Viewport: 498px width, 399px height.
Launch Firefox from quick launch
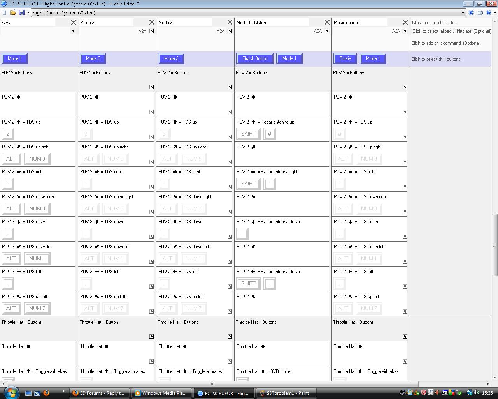pos(46,393)
